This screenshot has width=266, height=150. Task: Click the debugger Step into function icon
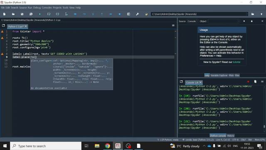point(93,14)
